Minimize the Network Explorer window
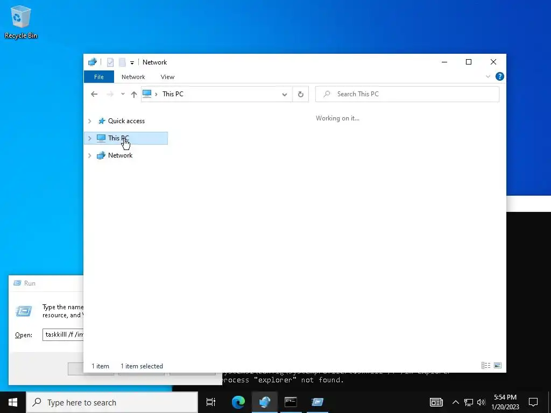 point(444,62)
